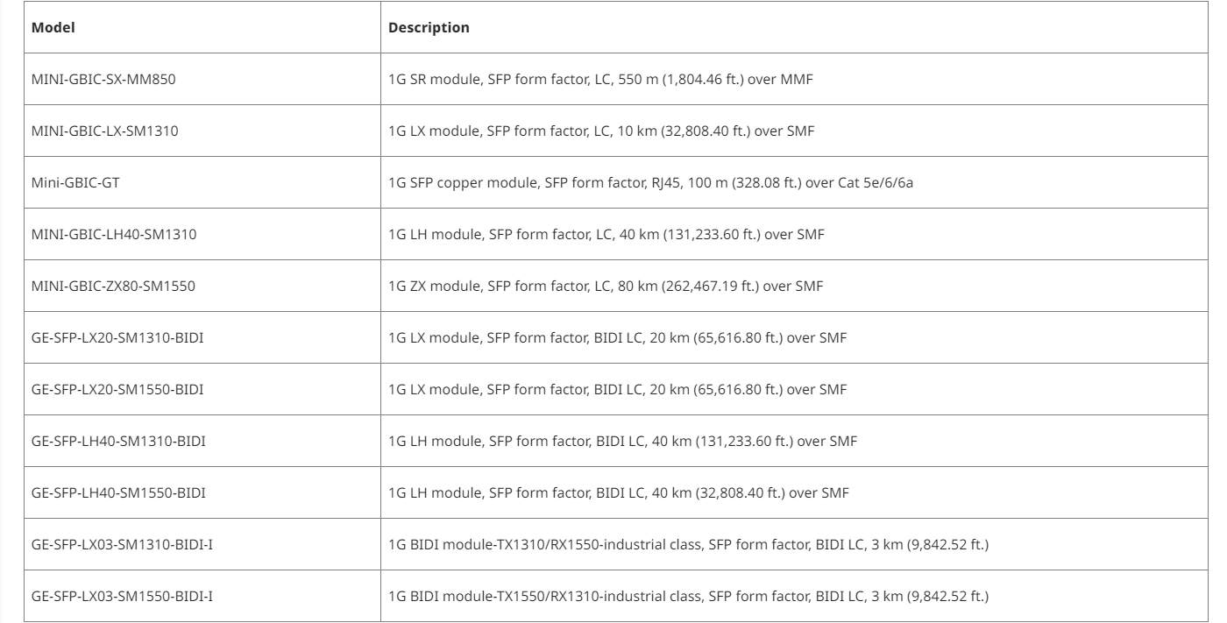
Task: Click the Description column header
Action: click(x=429, y=27)
